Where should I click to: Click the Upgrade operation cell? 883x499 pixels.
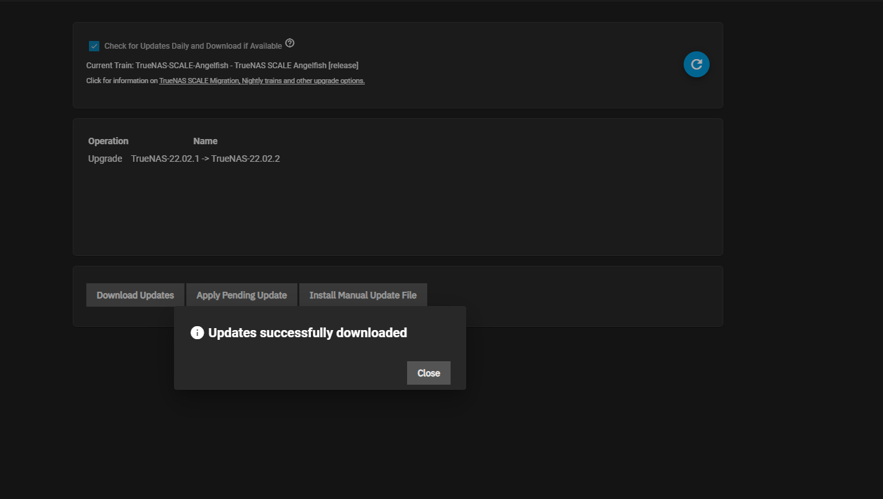point(105,159)
